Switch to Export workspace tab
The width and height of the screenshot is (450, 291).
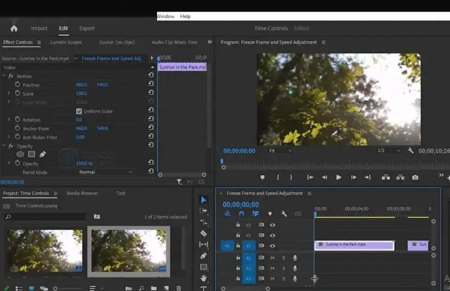click(86, 28)
